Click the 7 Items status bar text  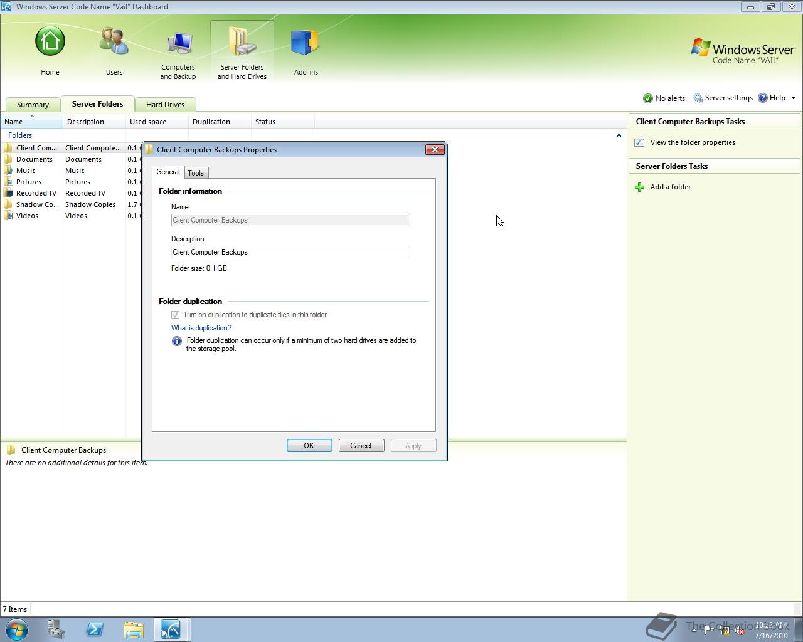tap(15, 609)
